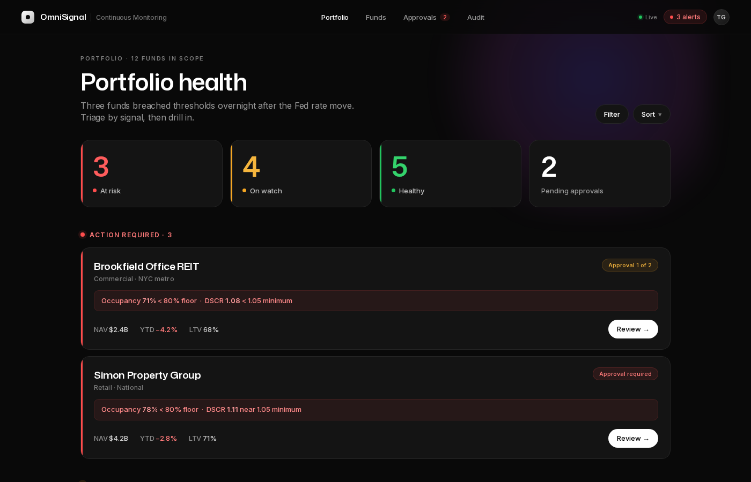Open the 3 alerts badge

685,17
